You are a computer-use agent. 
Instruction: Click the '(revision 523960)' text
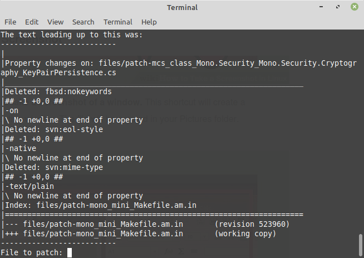coord(252,225)
